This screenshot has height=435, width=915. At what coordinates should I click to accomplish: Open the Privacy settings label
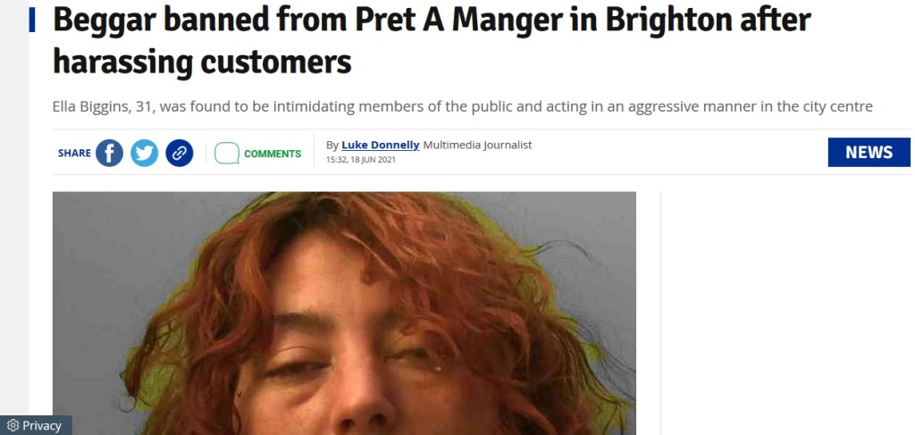tap(41, 426)
